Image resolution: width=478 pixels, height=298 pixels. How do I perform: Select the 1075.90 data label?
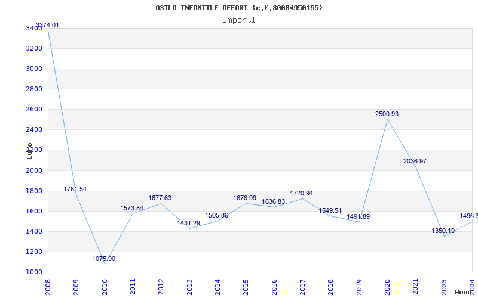tap(103, 259)
